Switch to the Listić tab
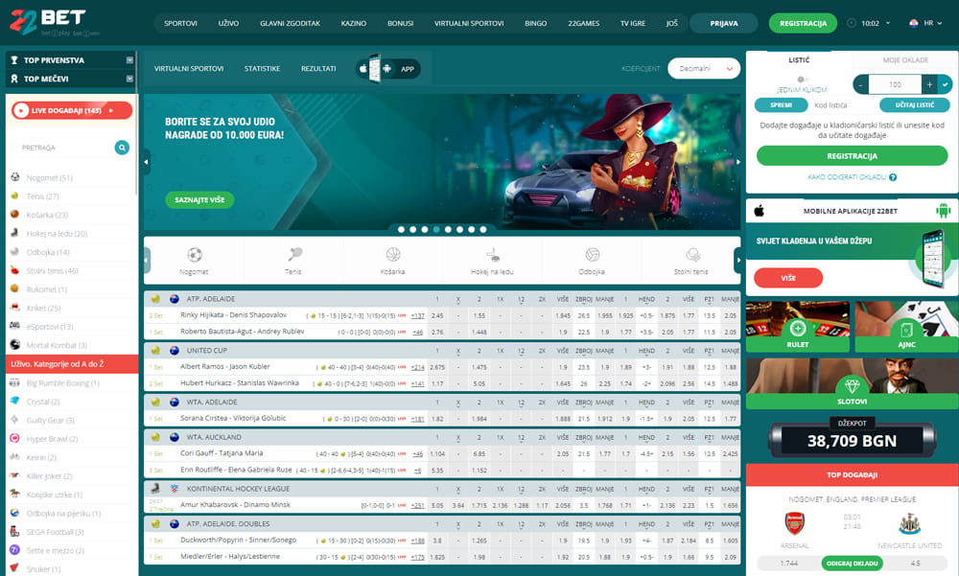 click(x=799, y=60)
